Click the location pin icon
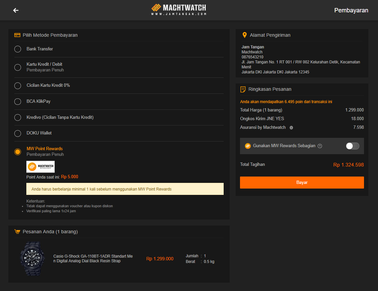This screenshot has width=378, height=291. tap(244, 35)
